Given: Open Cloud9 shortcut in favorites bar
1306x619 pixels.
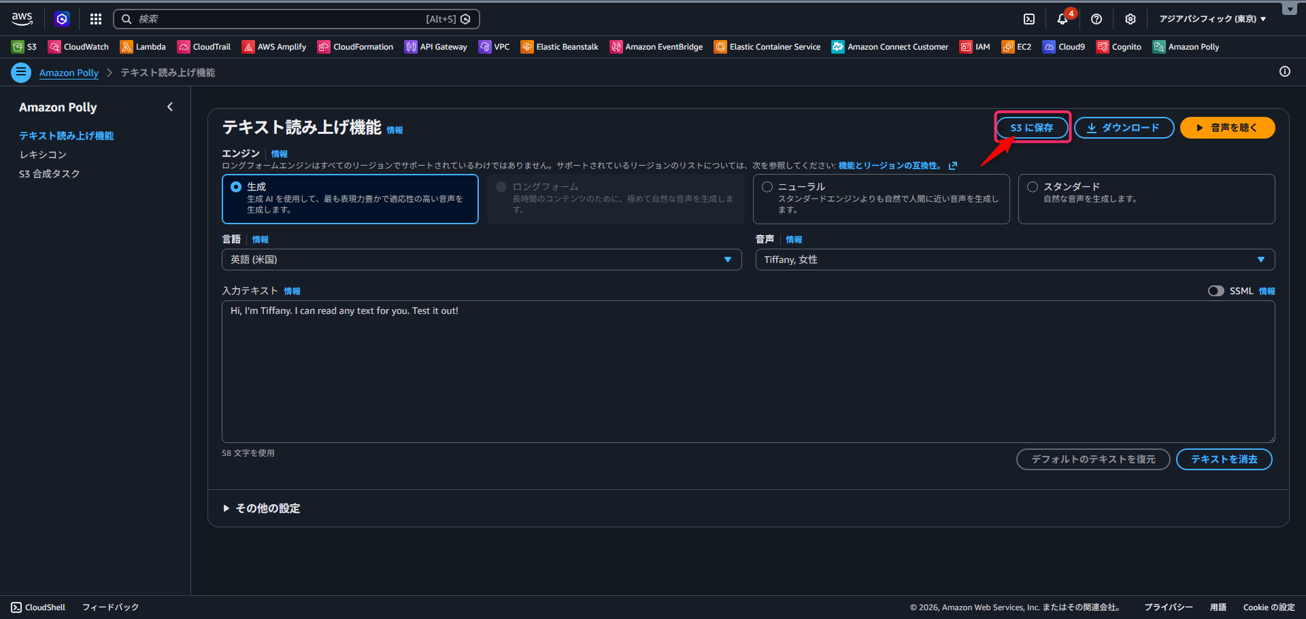Looking at the screenshot, I should click(1064, 47).
